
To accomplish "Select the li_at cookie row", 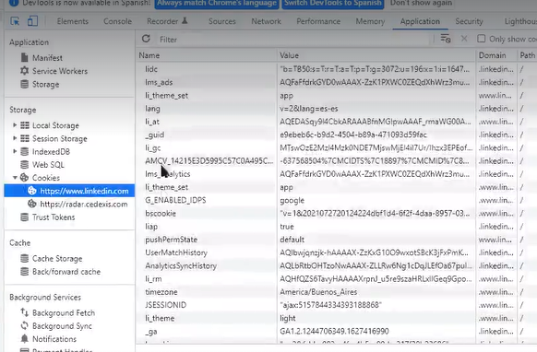I will (336, 122).
